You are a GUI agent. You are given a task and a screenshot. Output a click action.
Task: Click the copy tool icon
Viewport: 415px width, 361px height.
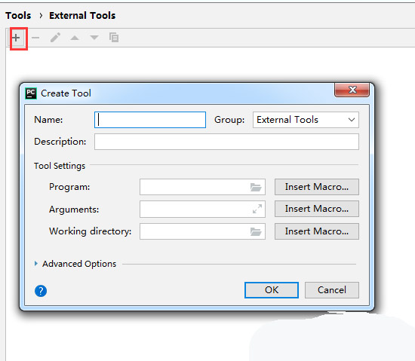coord(114,37)
